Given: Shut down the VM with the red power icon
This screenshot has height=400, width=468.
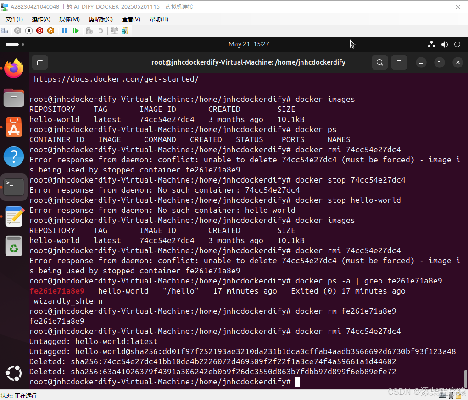Looking at the screenshot, I should (x=40, y=31).
